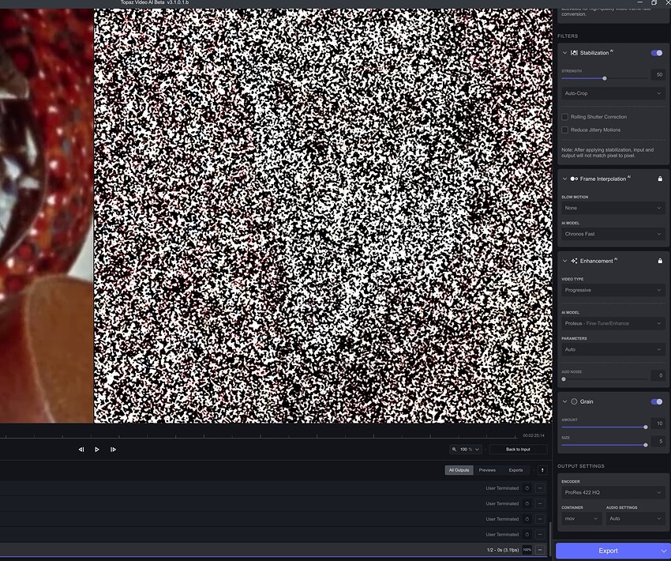This screenshot has width=671, height=561.
Task: Enable Reduce Jittery Motions checkbox
Action: click(x=565, y=130)
